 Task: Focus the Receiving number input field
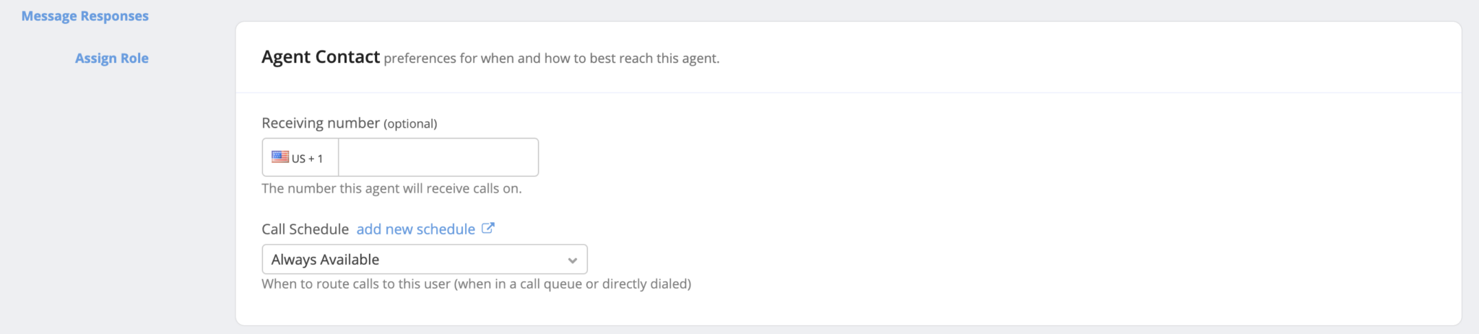(x=438, y=157)
